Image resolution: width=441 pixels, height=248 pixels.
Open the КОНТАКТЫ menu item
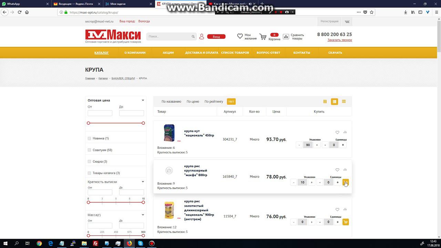[302, 53]
